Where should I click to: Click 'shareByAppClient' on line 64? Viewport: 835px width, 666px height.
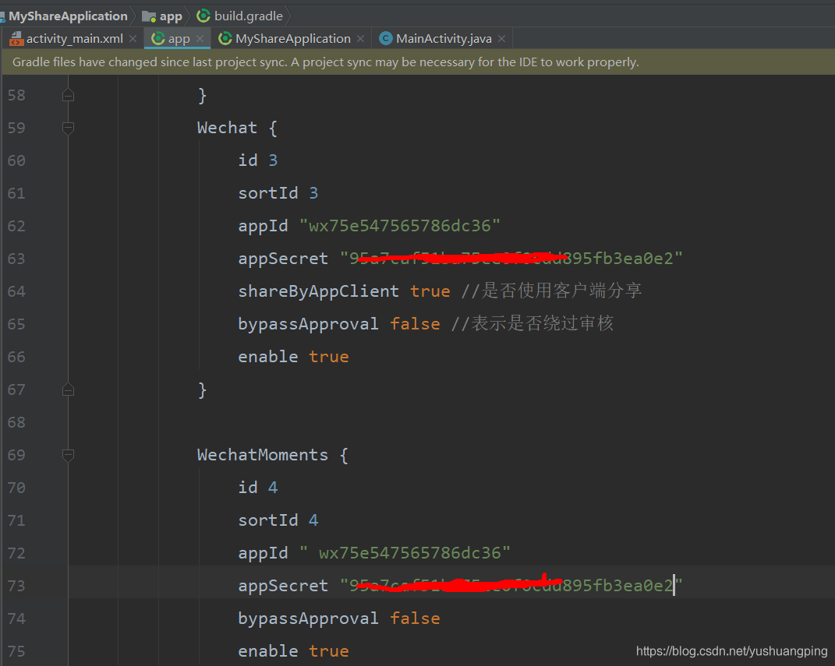point(318,291)
